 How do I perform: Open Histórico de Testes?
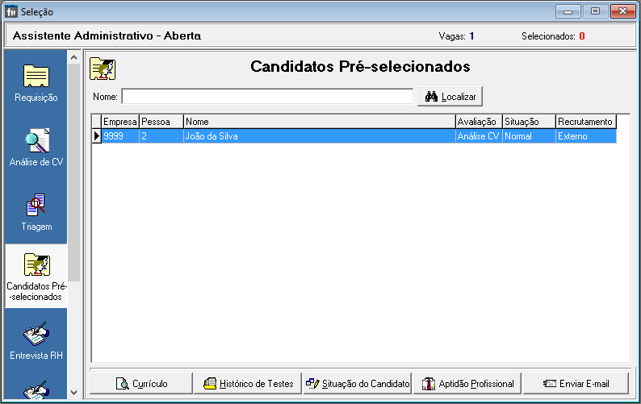(248, 383)
